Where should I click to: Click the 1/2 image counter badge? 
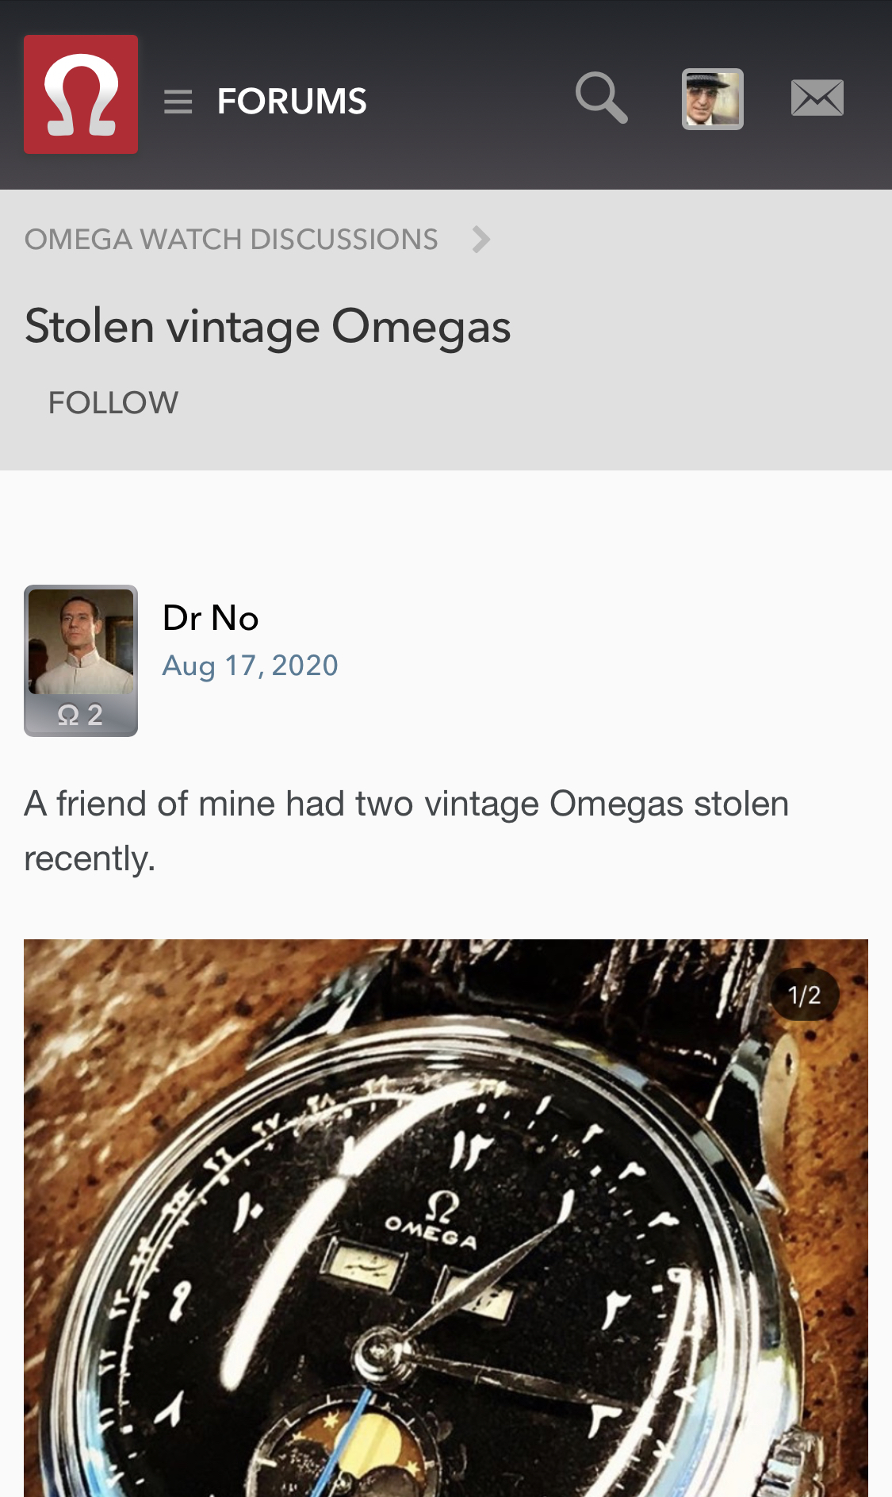(804, 995)
